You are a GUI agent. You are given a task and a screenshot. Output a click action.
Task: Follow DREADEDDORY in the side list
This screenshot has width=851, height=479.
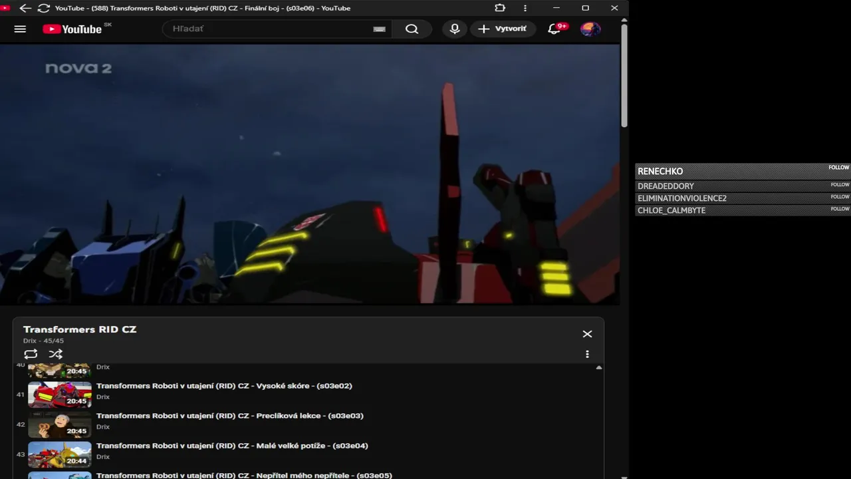pyautogui.click(x=840, y=185)
